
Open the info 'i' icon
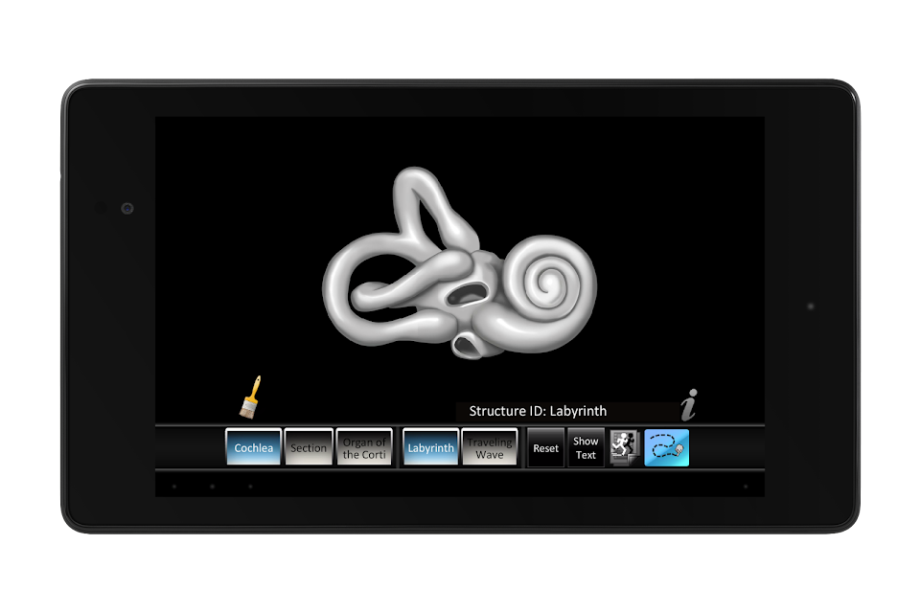pos(689,404)
